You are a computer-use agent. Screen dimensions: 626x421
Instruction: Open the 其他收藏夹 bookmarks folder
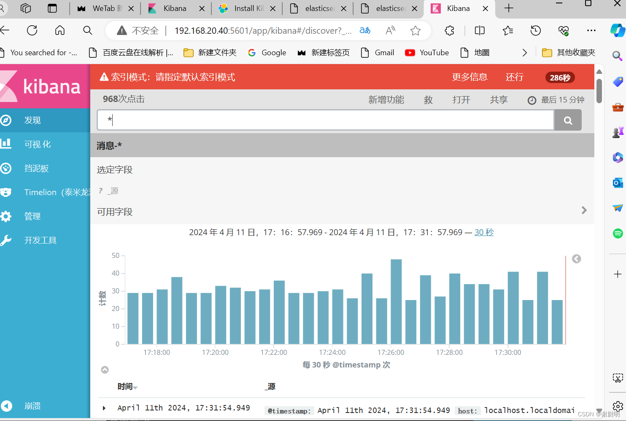point(569,53)
